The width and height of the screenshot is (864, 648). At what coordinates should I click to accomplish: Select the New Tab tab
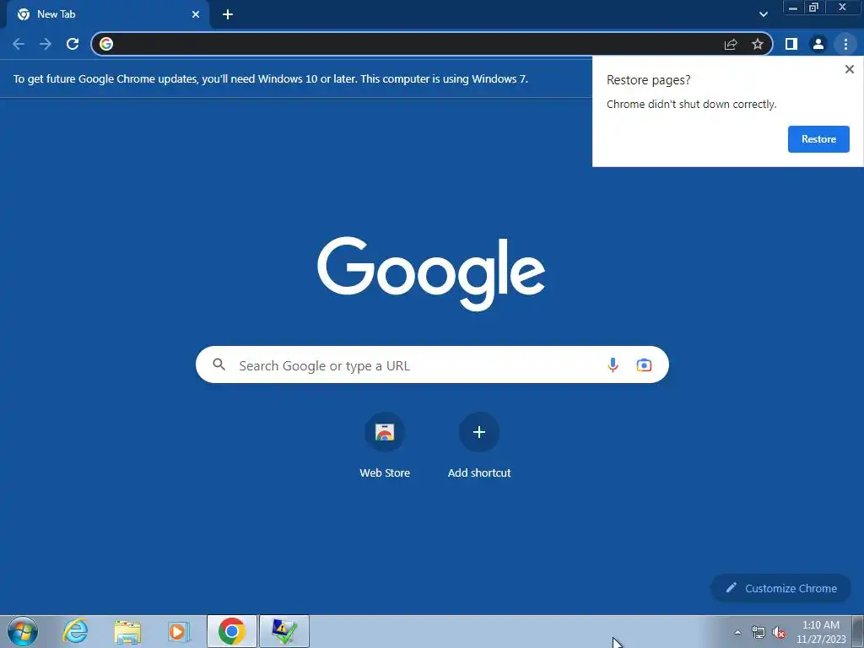coord(108,15)
